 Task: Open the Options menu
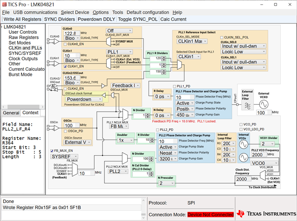pyautogui.click(x=101, y=13)
